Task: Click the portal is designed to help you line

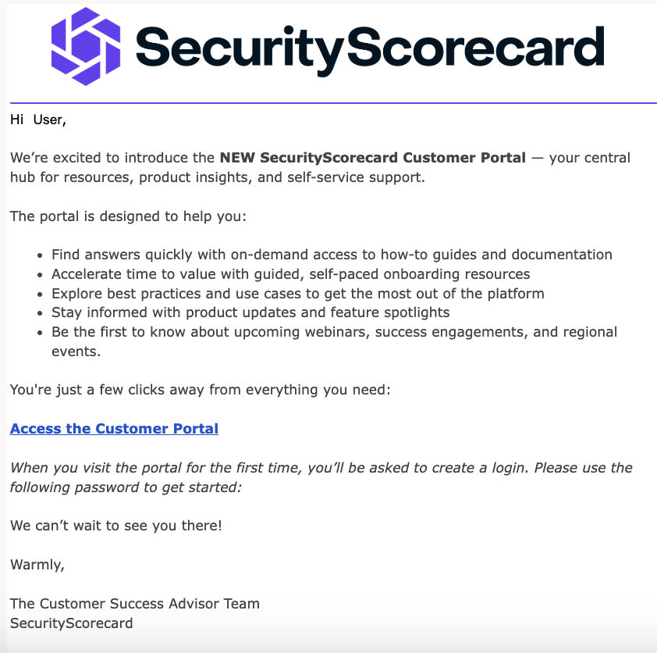Action: 128,216
